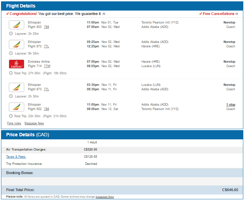Click the Harare (HRE) arrival text for Flight 873
The image size is (245, 201).
pos(151,46)
